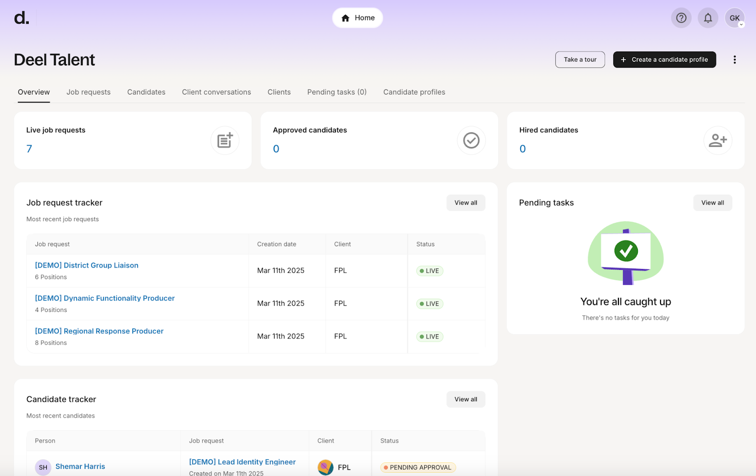Viewport: 756px width, 476px height.
Task: Switch to the Candidates tab
Action: (x=146, y=92)
